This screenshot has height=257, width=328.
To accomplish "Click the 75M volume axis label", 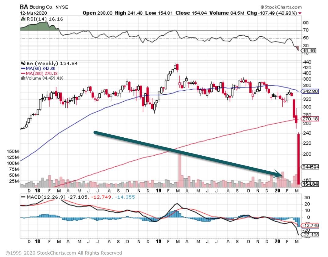I will click(x=14, y=169).
